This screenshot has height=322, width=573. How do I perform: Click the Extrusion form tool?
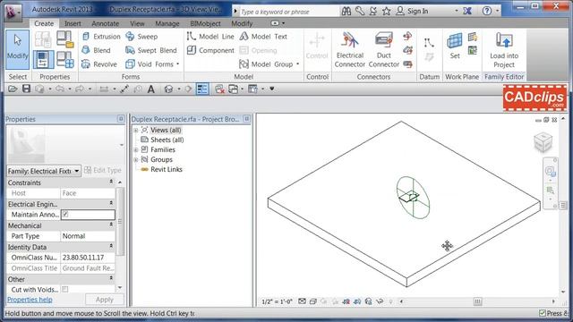pos(101,37)
